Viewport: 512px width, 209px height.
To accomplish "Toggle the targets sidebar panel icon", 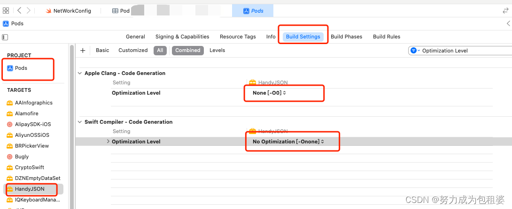I will coord(5,37).
